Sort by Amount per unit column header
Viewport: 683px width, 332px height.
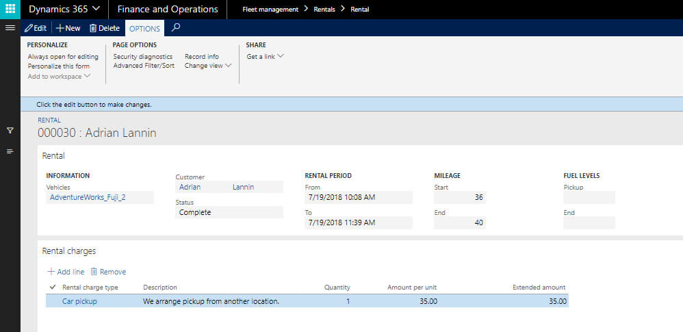point(411,288)
